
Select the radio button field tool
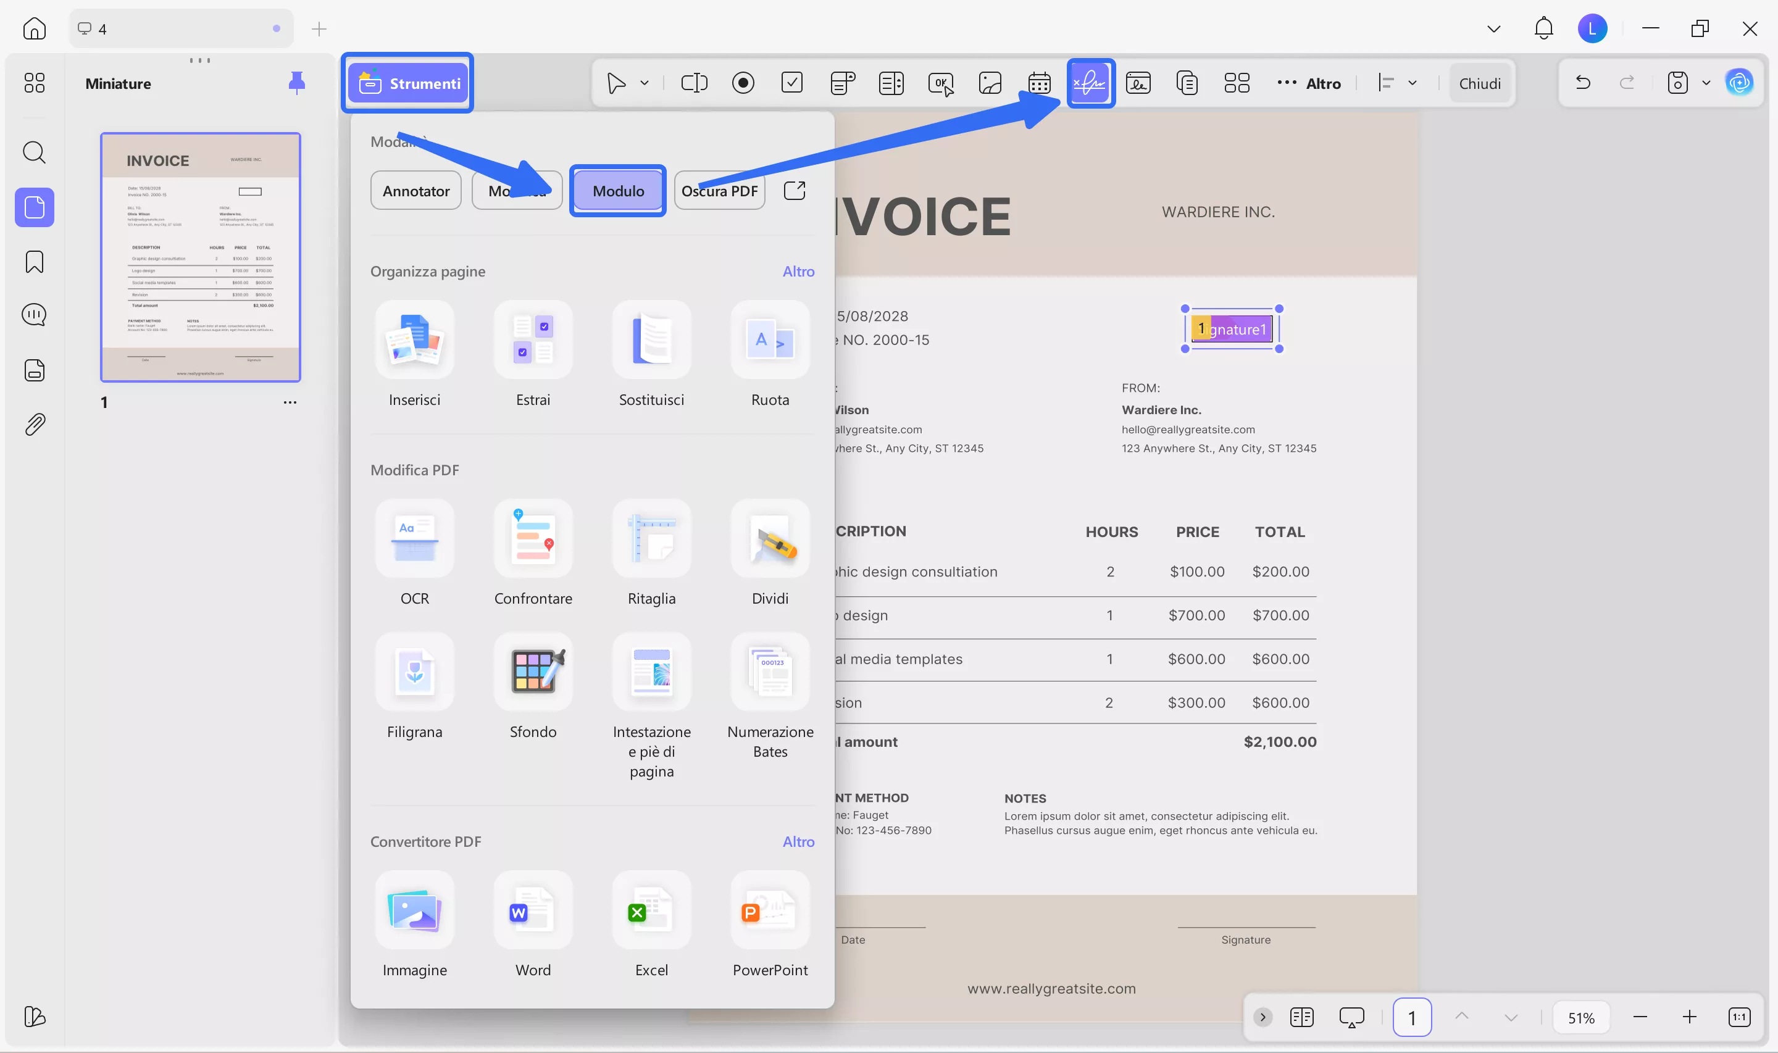click(743, 83)
